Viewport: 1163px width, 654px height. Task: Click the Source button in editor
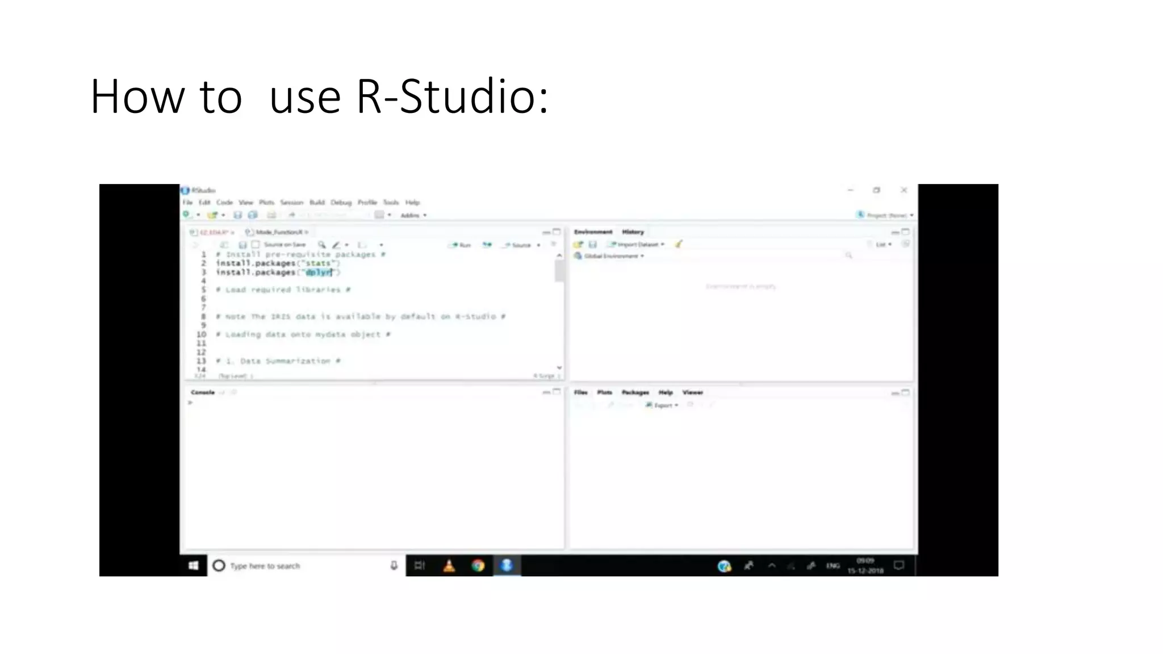click(x=517, y=245)
